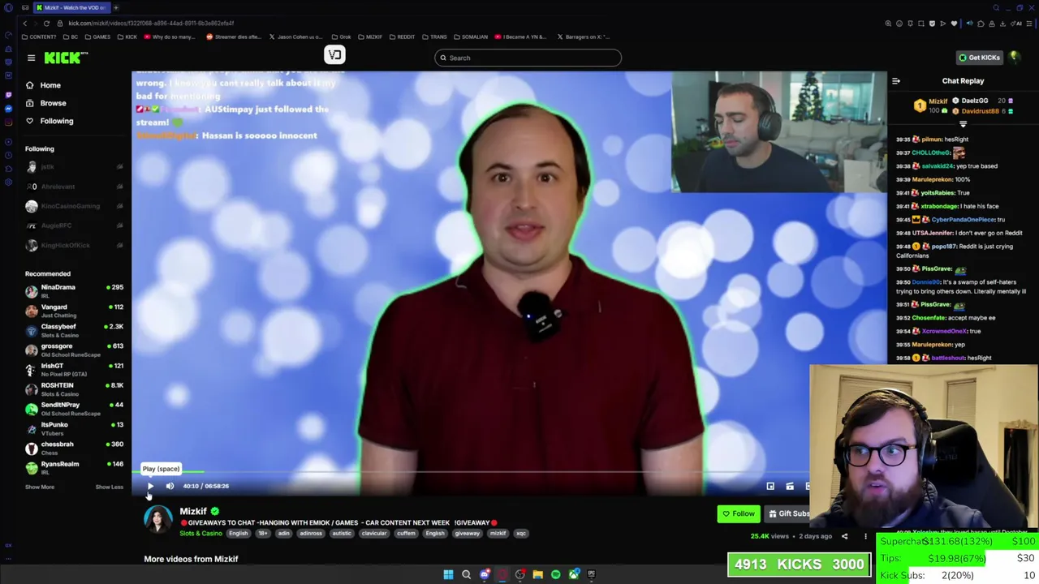The width and height of the screenshot is (1039, 584).
Task: Open the grossgore recommended channel
Action: coord(74,349)
